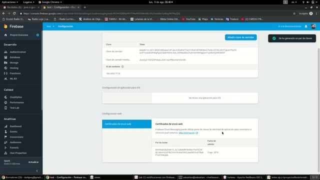Open Analytics Dashboard
This screenshot has height=180, width=320.
[15, 126]
